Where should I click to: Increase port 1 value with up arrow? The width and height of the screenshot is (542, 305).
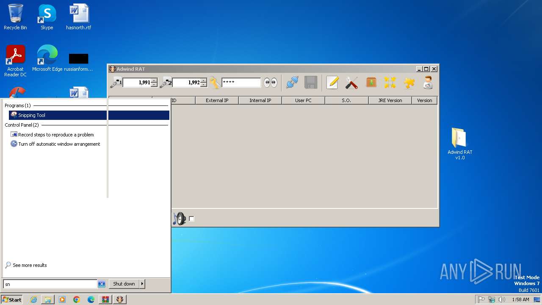pos(154,80)
